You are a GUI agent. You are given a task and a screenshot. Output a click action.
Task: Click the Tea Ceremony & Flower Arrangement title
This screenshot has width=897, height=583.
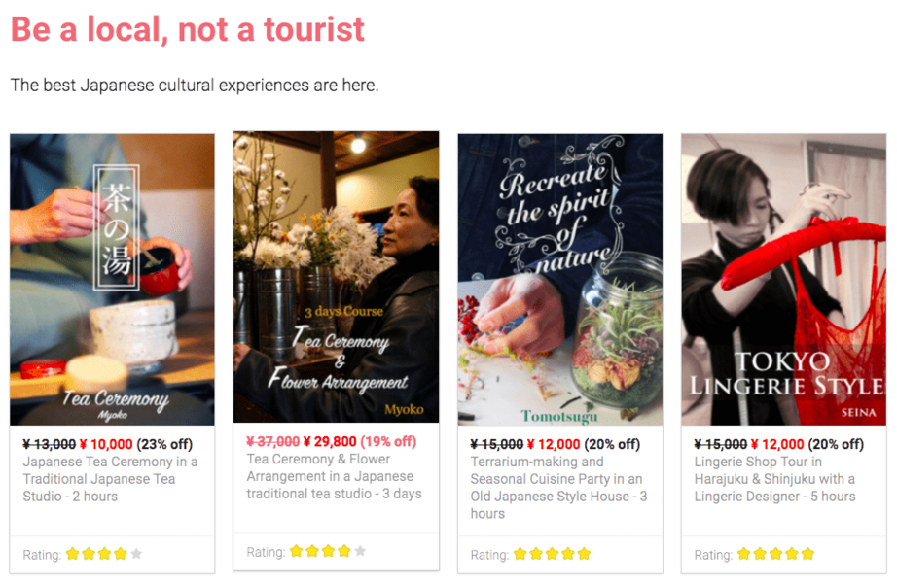[x=334, y=476]
